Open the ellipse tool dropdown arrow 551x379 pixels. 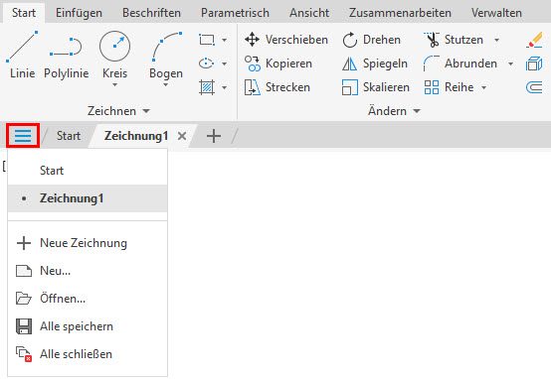pyautogui.click(x=224, y=63)
